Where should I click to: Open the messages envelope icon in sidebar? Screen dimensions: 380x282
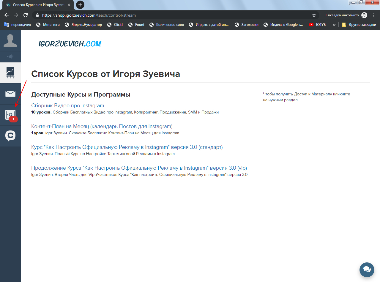coord(10,94)
